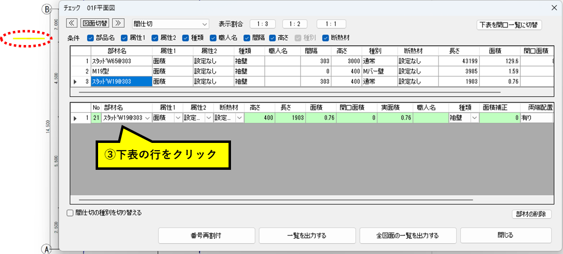Set display ratio to 1:2
This screenshot has width=563, height=254.
coord(298,24)
